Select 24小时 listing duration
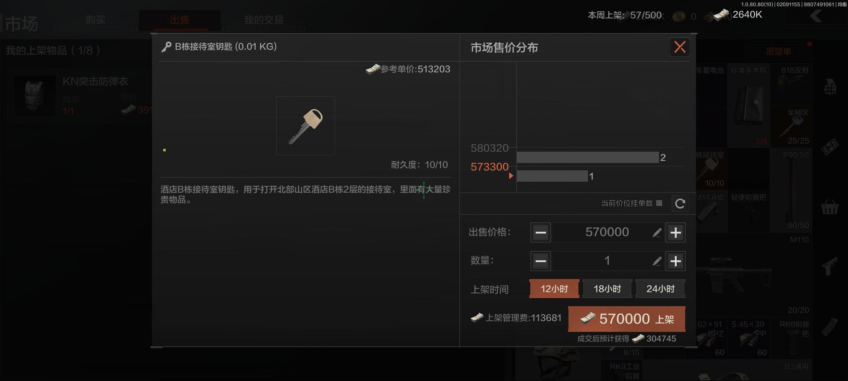The height and width of the screenshot is (381, 848). (660, 289)
